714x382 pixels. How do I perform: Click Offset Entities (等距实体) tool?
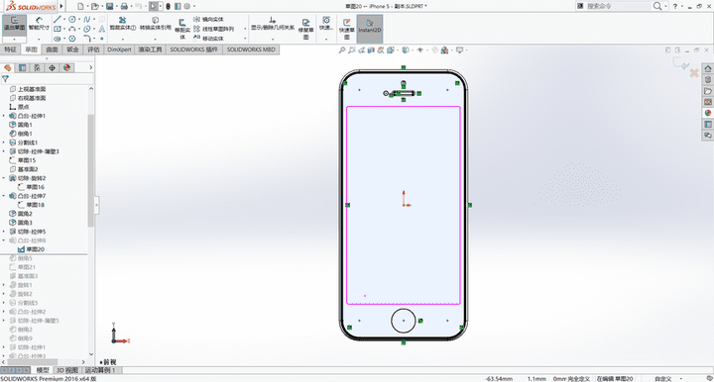click(182, 29)
